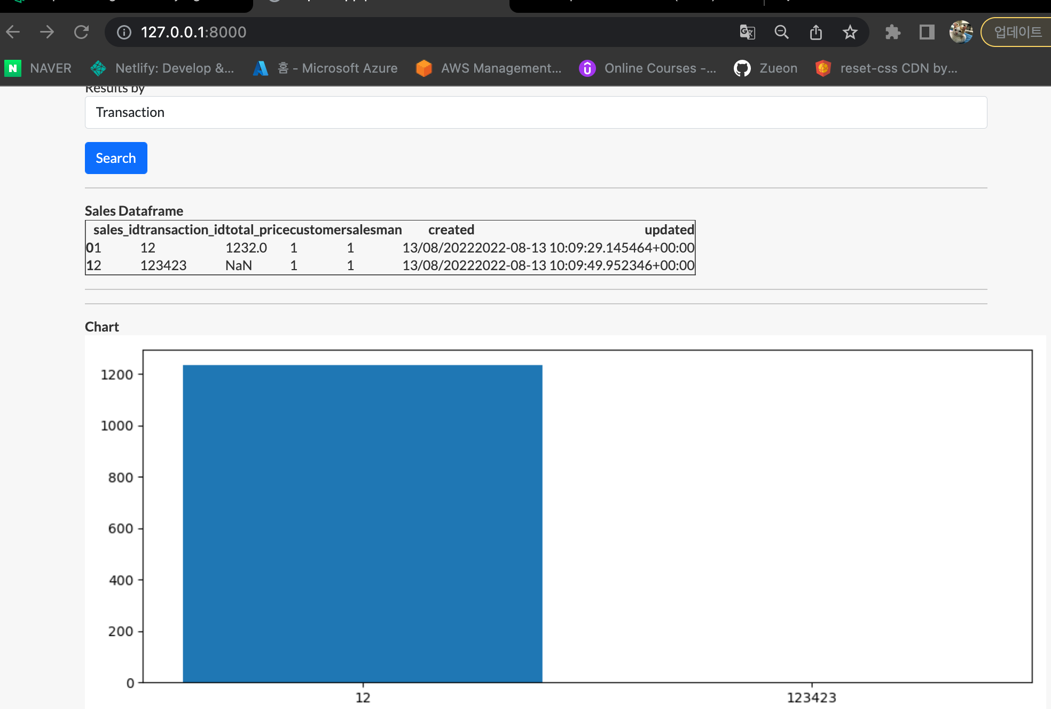Open the profile avatar menu
The image size is (1051, 709).
pos(961,32)
